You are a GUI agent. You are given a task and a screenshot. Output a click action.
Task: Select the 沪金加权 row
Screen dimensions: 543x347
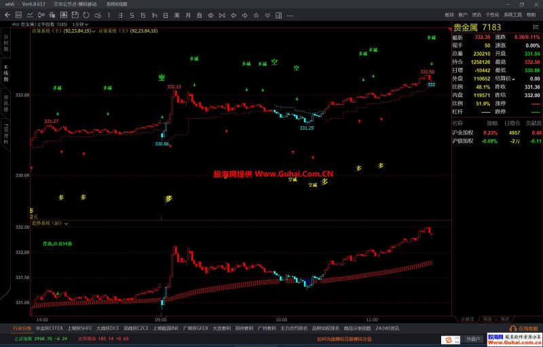coord(497,133)
